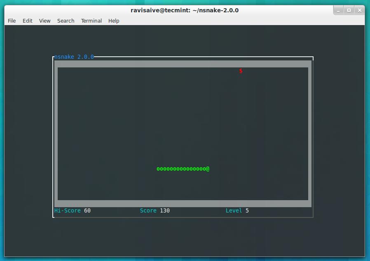370x261 pixels.
Task: Click the snake's @ head
Action: point(208,169)
